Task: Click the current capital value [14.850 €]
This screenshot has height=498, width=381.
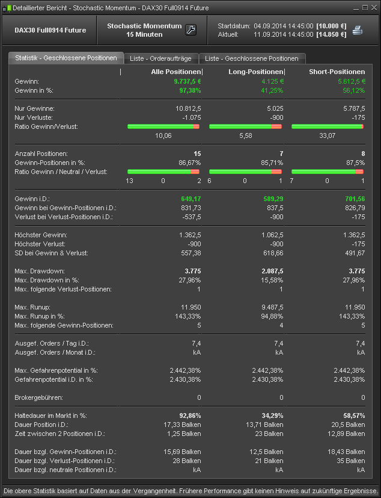Action: coord(331,34)
